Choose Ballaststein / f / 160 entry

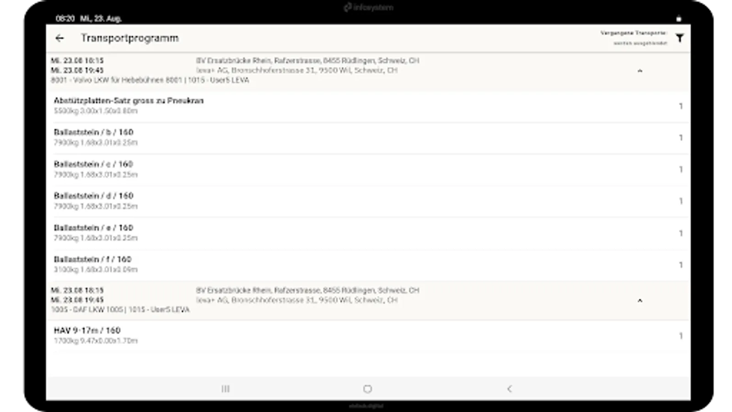368,265
